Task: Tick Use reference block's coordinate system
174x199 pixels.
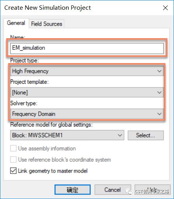Action: pyautogui.click(x=13, y=160)
